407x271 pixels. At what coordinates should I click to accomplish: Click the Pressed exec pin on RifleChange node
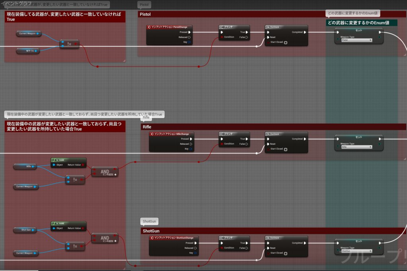point(191,139)
